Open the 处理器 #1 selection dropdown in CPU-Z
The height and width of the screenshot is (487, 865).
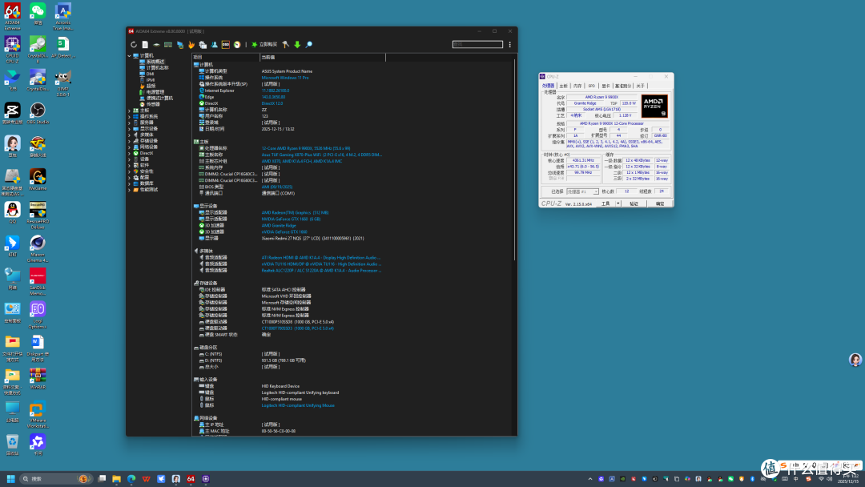(x=582, y=191)
